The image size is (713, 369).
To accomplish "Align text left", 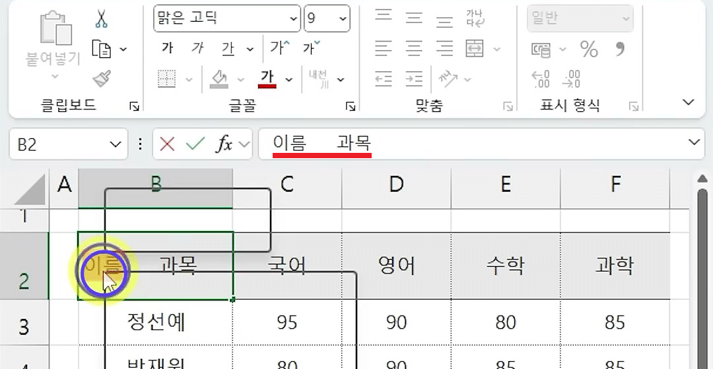I will (x=384, y=48).
